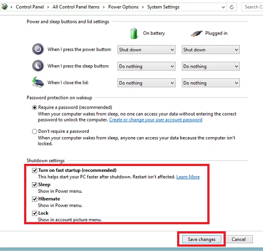The width and height of the screenshot is (263, 251).
Task: Click the green battery icon
Action: [134, 33]
